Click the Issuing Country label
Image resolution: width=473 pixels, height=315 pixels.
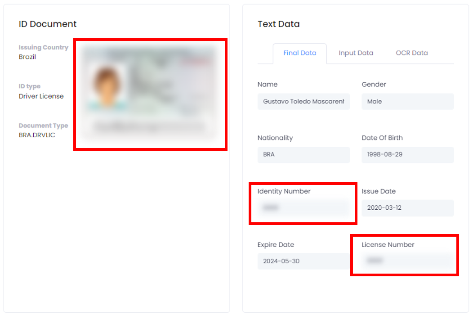(44, 47)
